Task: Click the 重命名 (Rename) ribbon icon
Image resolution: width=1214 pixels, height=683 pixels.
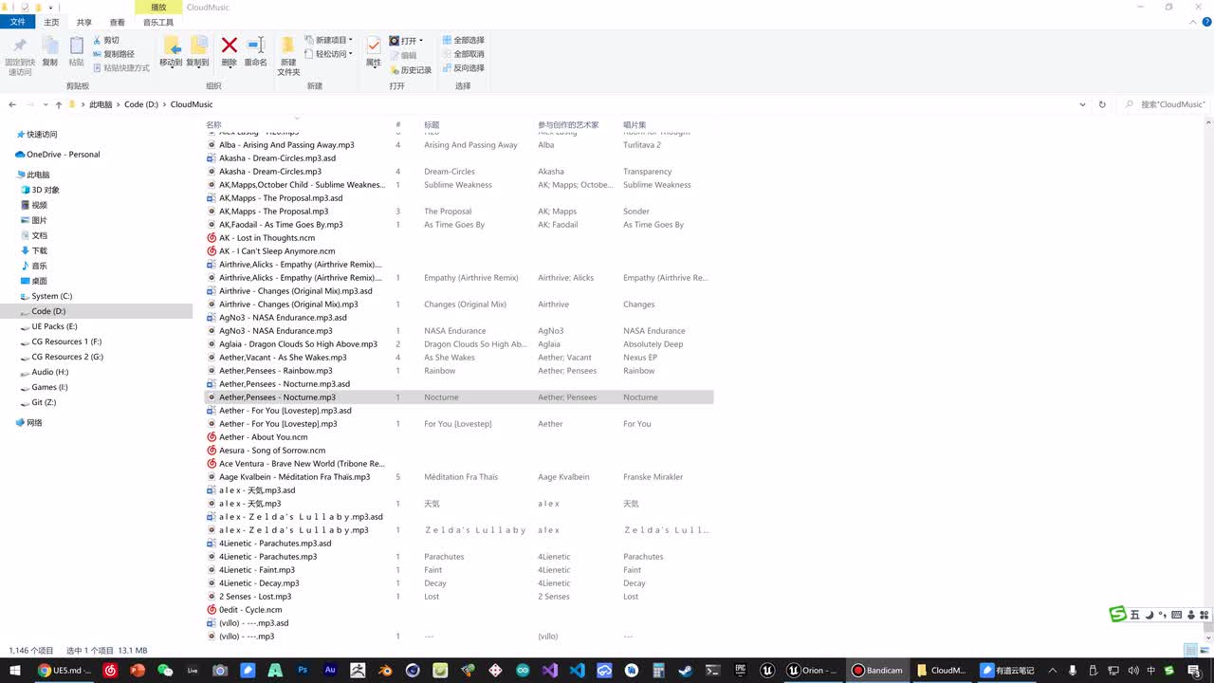Action: click(255, 51)
